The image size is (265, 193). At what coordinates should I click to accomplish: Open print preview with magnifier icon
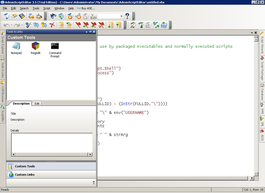(x=39, y=16)
